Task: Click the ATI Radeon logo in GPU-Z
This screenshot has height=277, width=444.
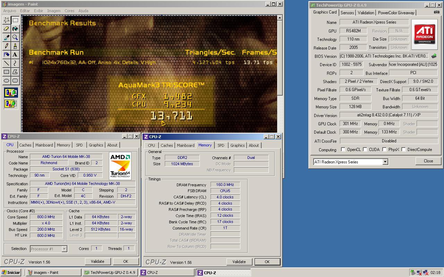Action: click(x=424, y=34)
